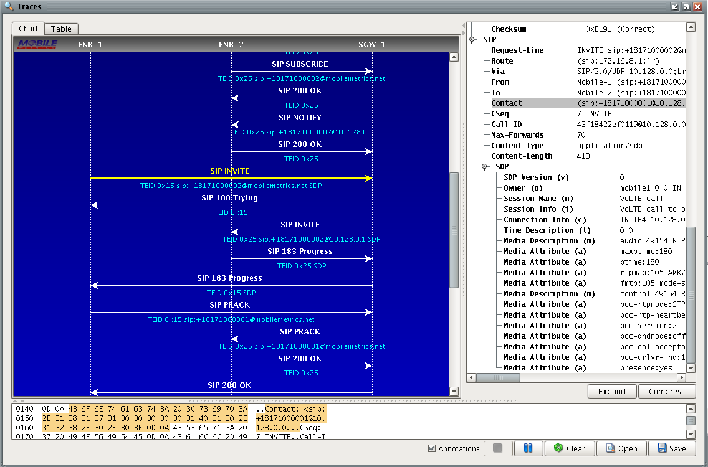708x467 pixels.
Task: Select the Call-ID field in protocol tree
Action: tap(505, 125)
